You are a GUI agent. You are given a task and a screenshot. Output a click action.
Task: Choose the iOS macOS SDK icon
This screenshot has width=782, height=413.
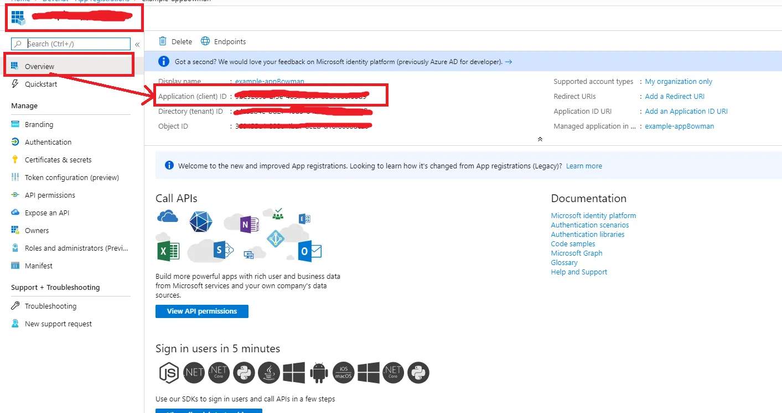point(344,373)
